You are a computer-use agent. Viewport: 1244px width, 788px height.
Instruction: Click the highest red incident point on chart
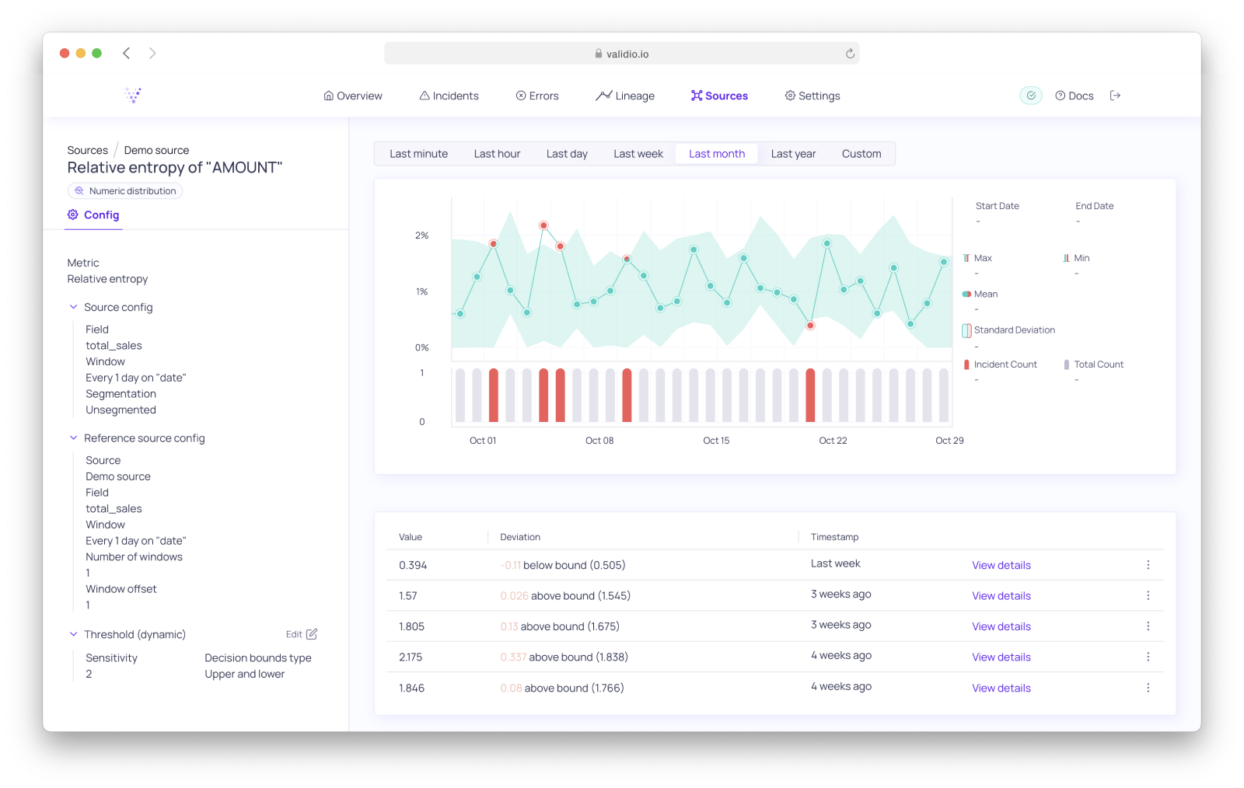tap(543, 225)
